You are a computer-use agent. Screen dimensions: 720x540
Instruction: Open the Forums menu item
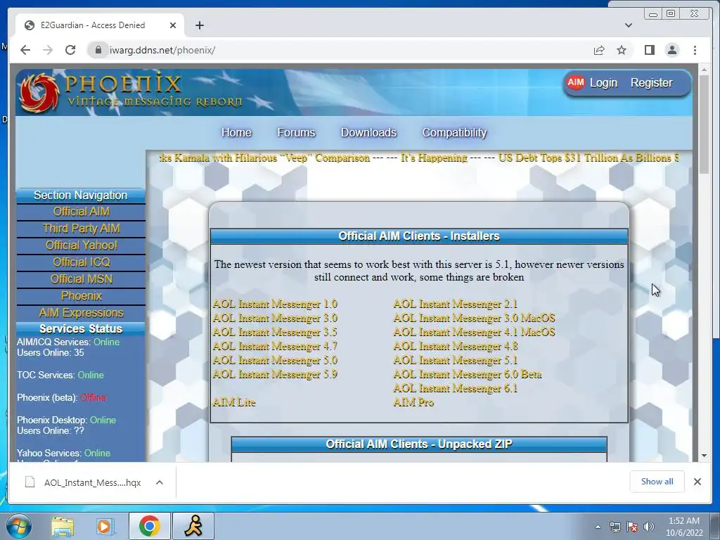click(296, 133)
